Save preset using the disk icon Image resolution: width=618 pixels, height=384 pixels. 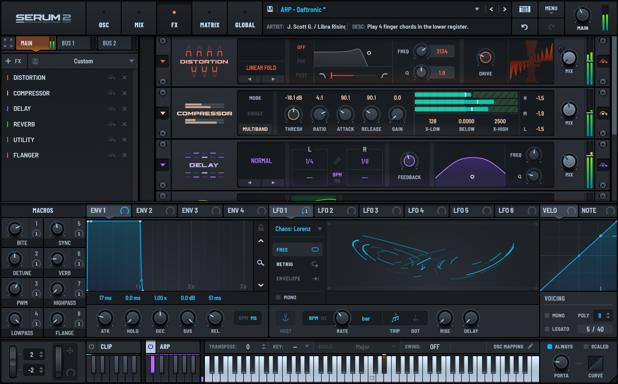pos(270,9)
